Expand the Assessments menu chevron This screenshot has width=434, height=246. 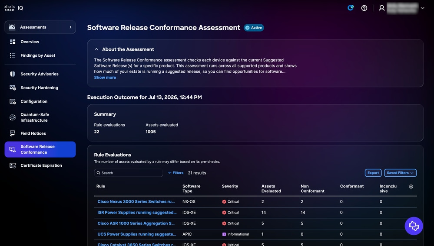pyautogui.click(x=70, y=27)
